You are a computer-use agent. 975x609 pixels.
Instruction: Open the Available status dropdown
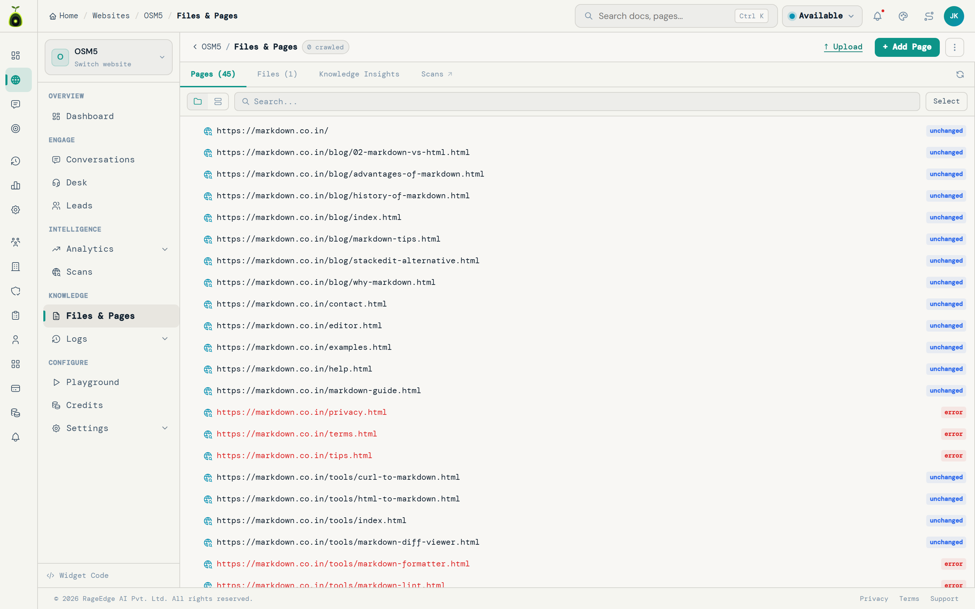tap(822, 16)
